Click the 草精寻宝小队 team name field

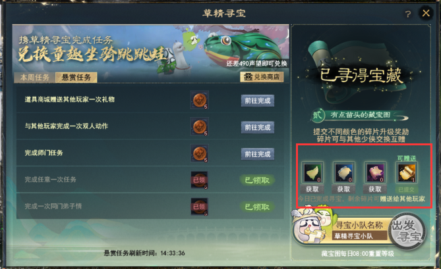360,236
